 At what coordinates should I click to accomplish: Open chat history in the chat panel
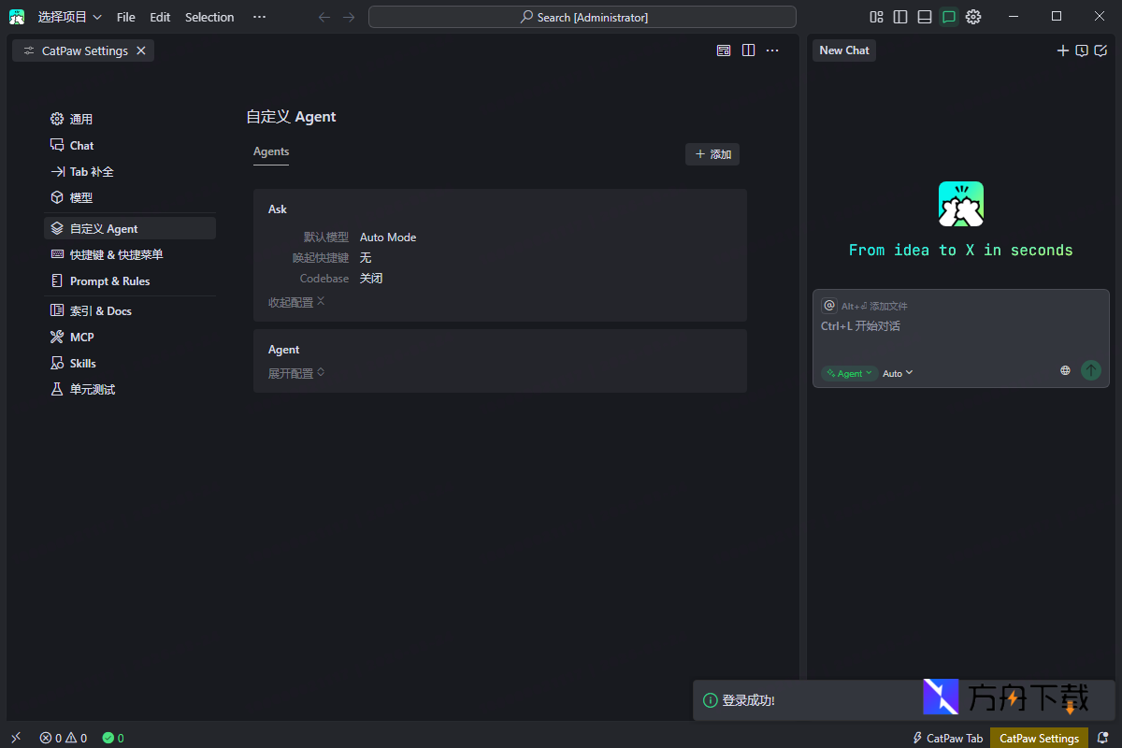tap(1082, 50)
